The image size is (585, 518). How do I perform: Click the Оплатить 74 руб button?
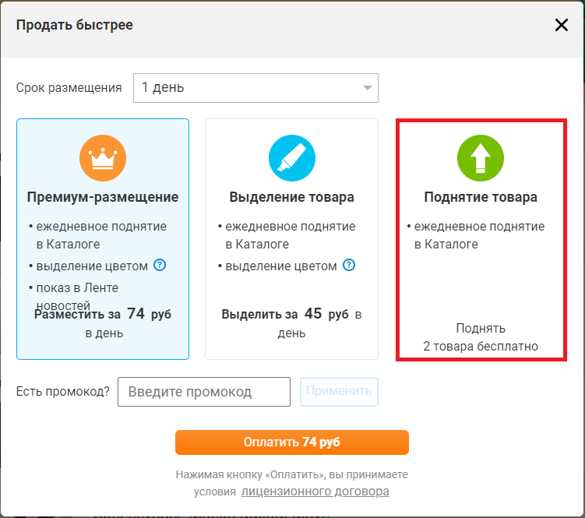coord(292,442)
